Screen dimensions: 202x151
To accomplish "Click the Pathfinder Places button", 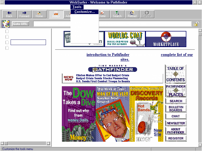I will tap(176, 91).
